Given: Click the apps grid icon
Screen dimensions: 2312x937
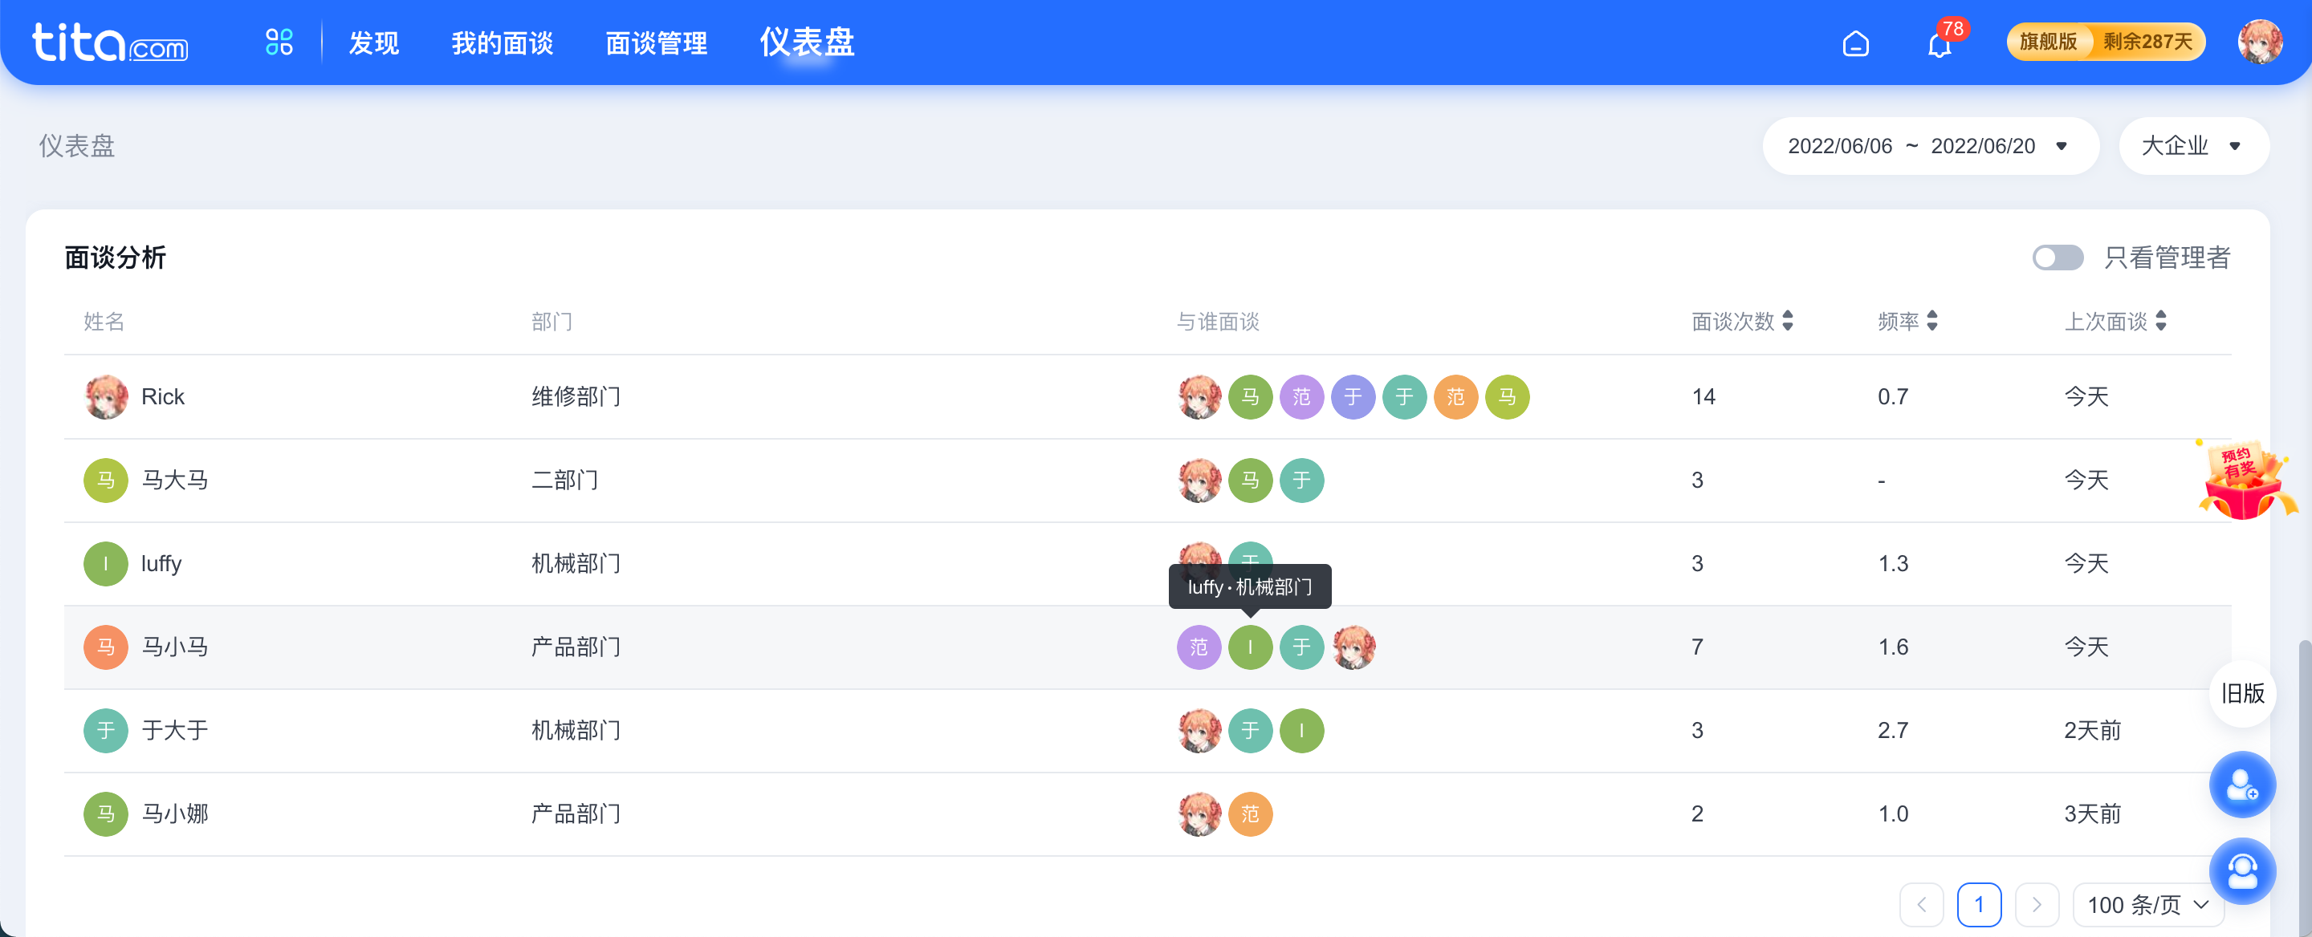Looking at the screenshot, I should pos(277,41).
